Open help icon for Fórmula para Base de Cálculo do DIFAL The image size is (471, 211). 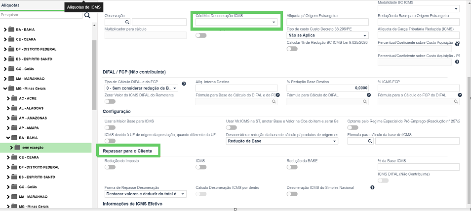click(277, 95)
